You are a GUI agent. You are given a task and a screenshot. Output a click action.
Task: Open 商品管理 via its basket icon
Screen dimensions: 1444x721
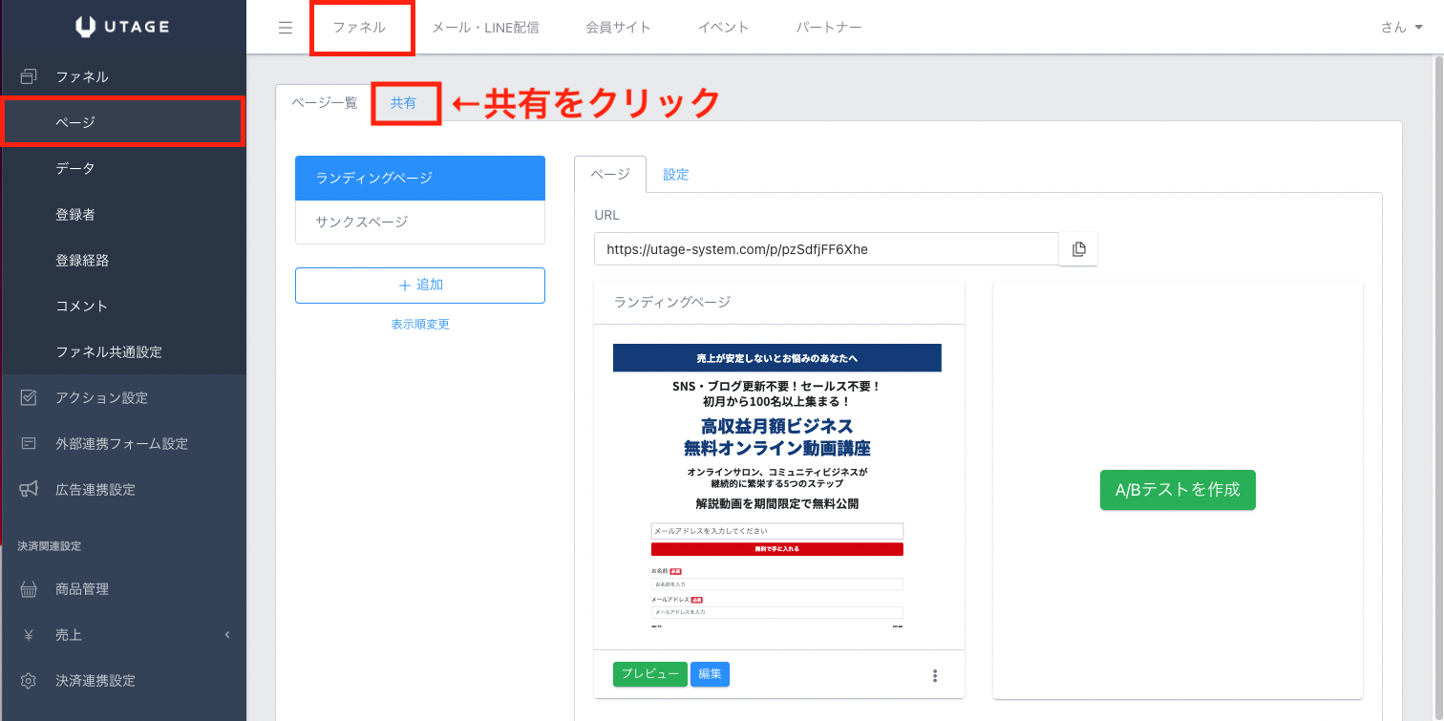pyautogui.click(x=29, y=589)
